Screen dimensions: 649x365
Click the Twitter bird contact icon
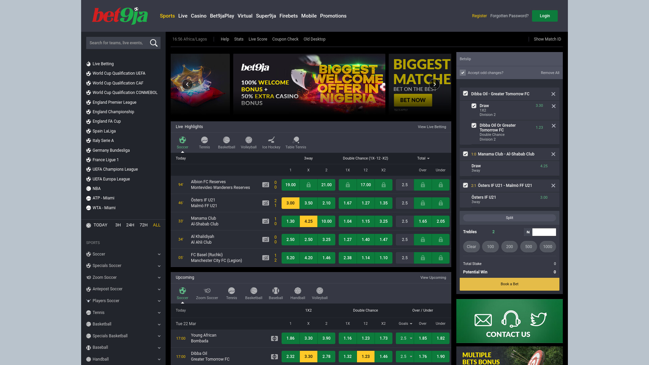pyautogui.click(x=538, y=319)
